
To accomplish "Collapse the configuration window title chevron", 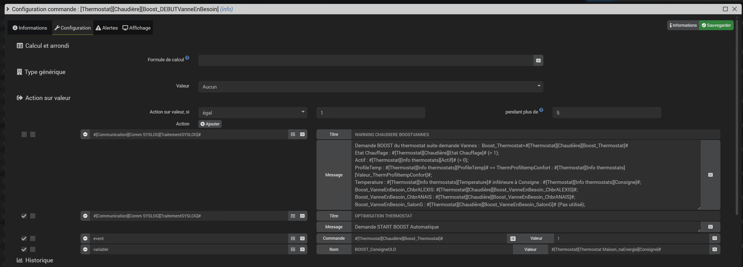I will click(8, 9).
